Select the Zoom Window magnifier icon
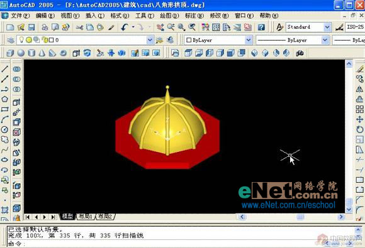Image resolution: width=365 pixels, height=248 pixels. (x=181, y=28)
